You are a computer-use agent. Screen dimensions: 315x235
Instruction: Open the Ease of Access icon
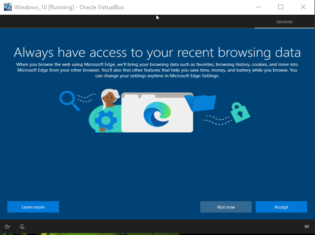[7, 227]
